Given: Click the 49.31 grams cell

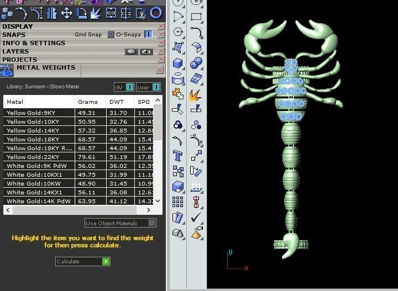Looking at the screenshot, I should tap(90, 113).
